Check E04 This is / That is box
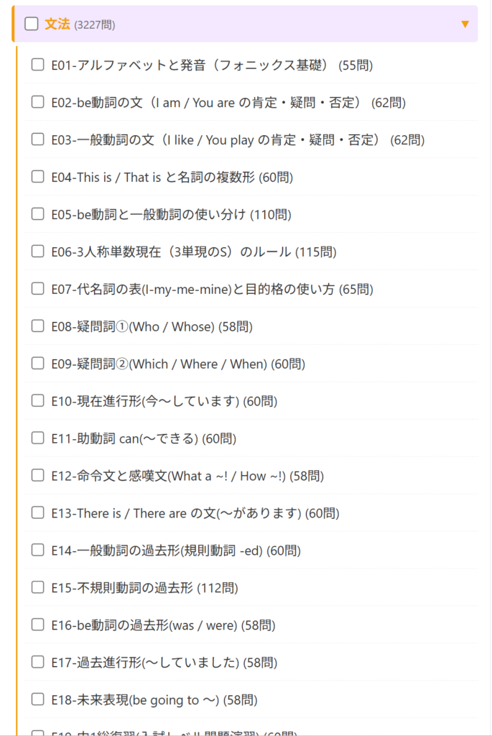 (x=38, y=178)
